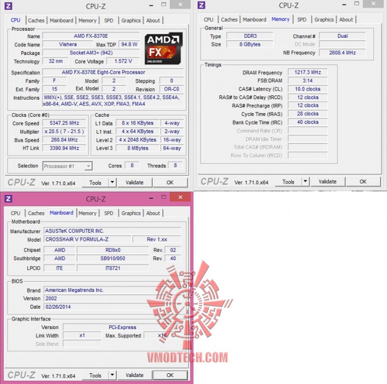Close the pink Mainboard CPU-Z window

(x=181, y=197)
